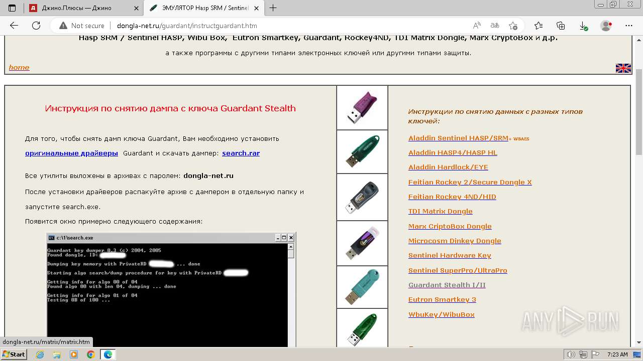Go back to the previous page
Image resolution: width=643 pixels, height=361 pixels.
(14, 26)
